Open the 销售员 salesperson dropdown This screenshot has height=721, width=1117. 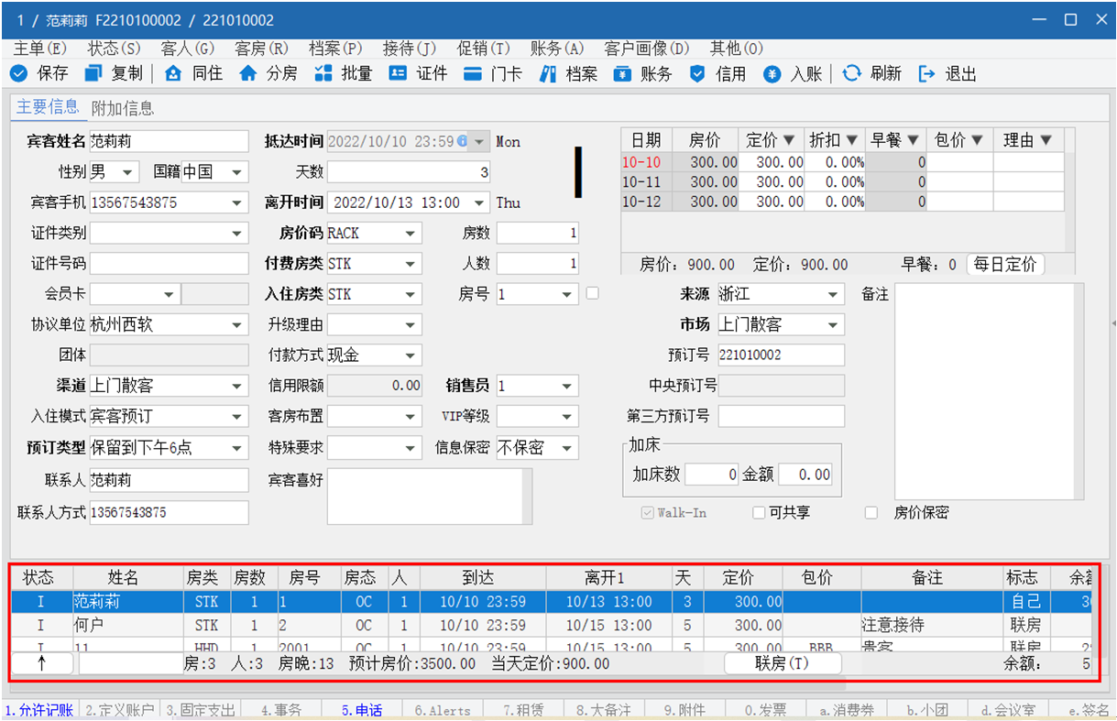567,386
